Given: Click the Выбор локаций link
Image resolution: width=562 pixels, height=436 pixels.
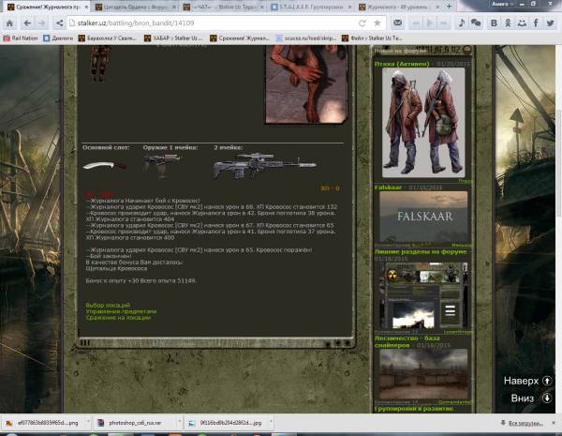Looking at the screenshot, I should coord(108,305).
